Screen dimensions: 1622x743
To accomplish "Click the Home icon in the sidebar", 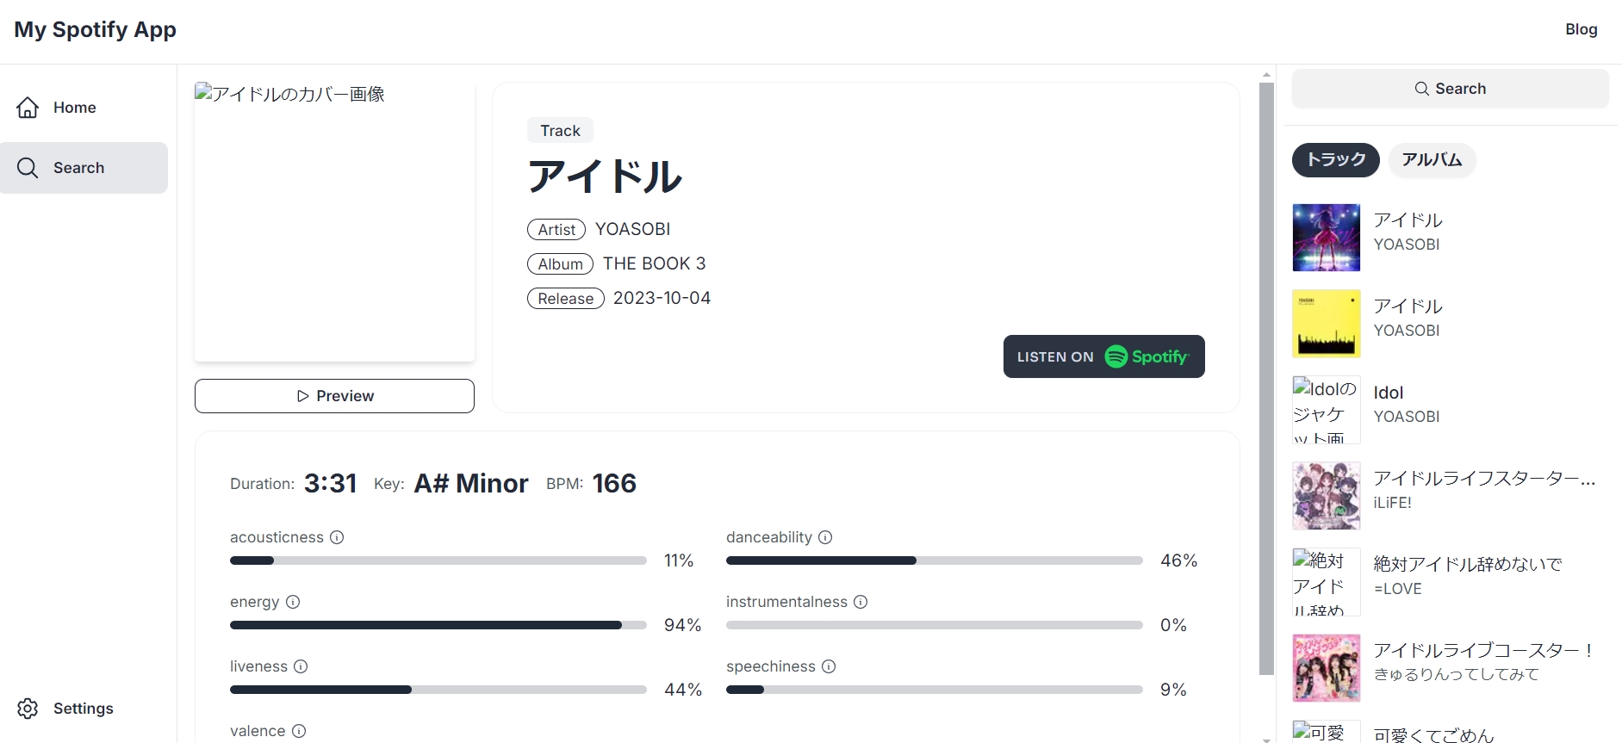I will (27, 107).
